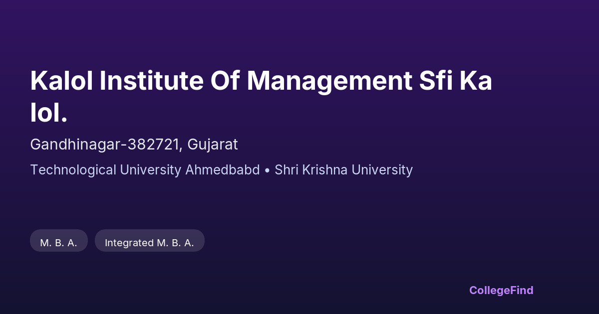Screen dimensions: 599x314
Task: Click the bullet separator between universities
Action: click(267, 170)
